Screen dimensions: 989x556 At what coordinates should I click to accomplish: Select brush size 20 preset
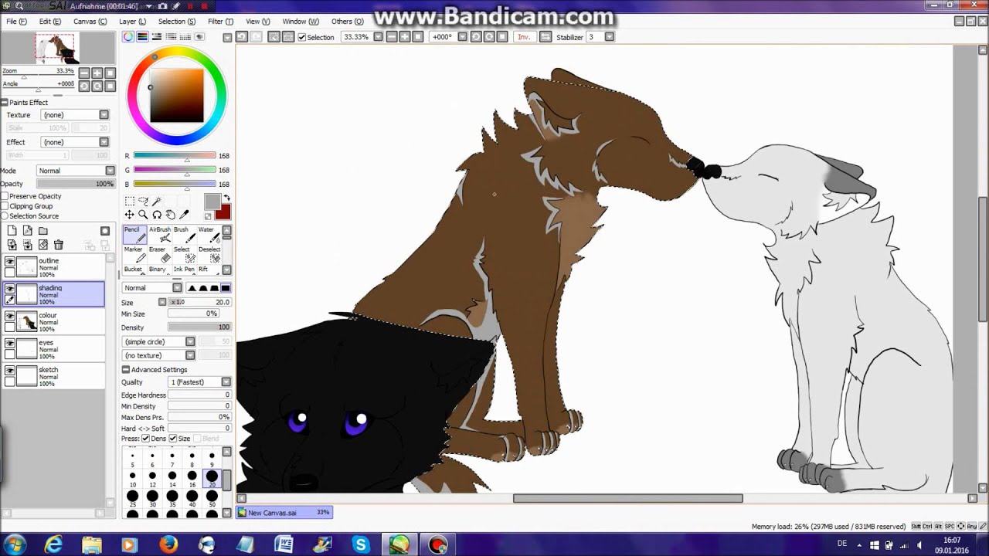click(x=212, y=480)
